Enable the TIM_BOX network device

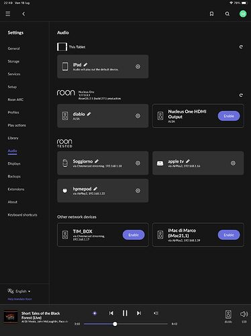pos(134,235)
